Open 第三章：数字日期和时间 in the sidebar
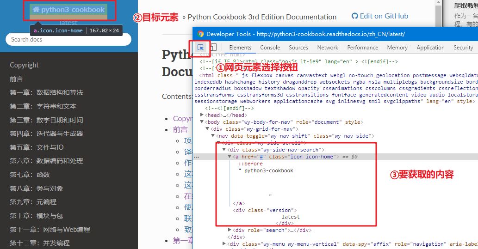 (x=46, y=120)
